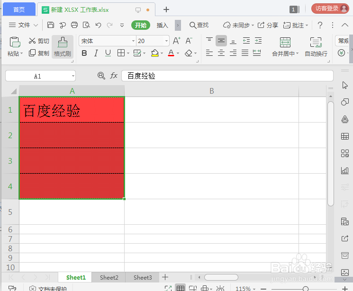
Task: Click the 访客登录 login button
Action: point(330,9)
